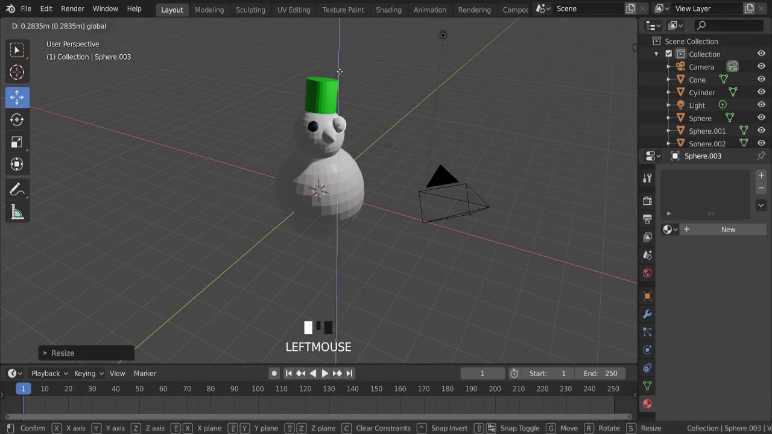This screenshot has width=772, height=434.
Task: Activate the Annotate pencil tool
Action: (17, 190)
